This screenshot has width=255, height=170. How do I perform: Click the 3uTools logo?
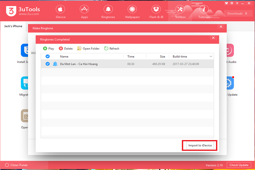[23, 11]
